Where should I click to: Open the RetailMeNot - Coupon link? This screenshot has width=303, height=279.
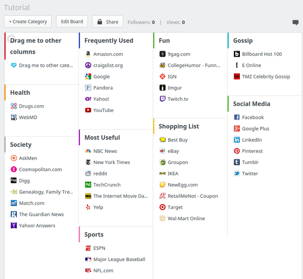point(193,196)
